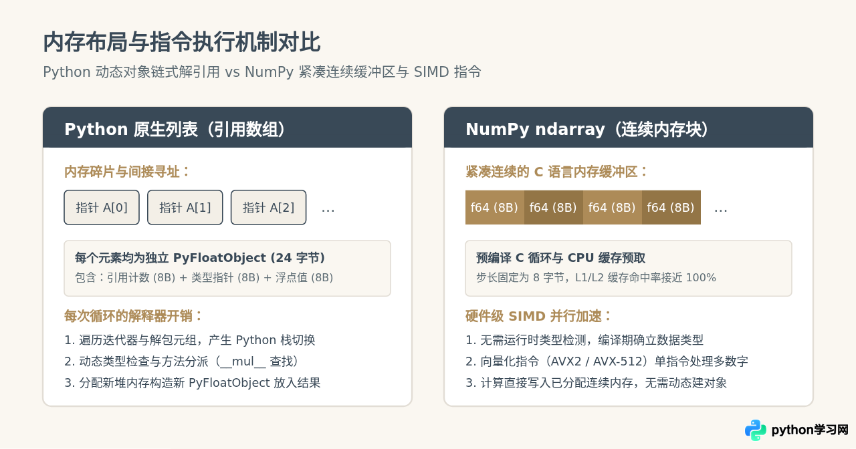Click the line 包含：引用计数 (8B) + 类型指针 (8B)

tap(204, 277)
